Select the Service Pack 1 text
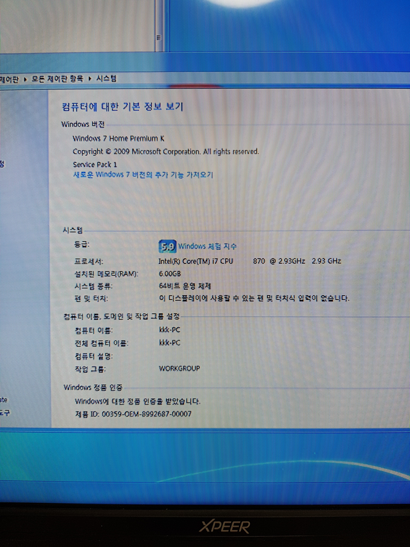Viewport: 410px width, 547px height. point(95,165)
